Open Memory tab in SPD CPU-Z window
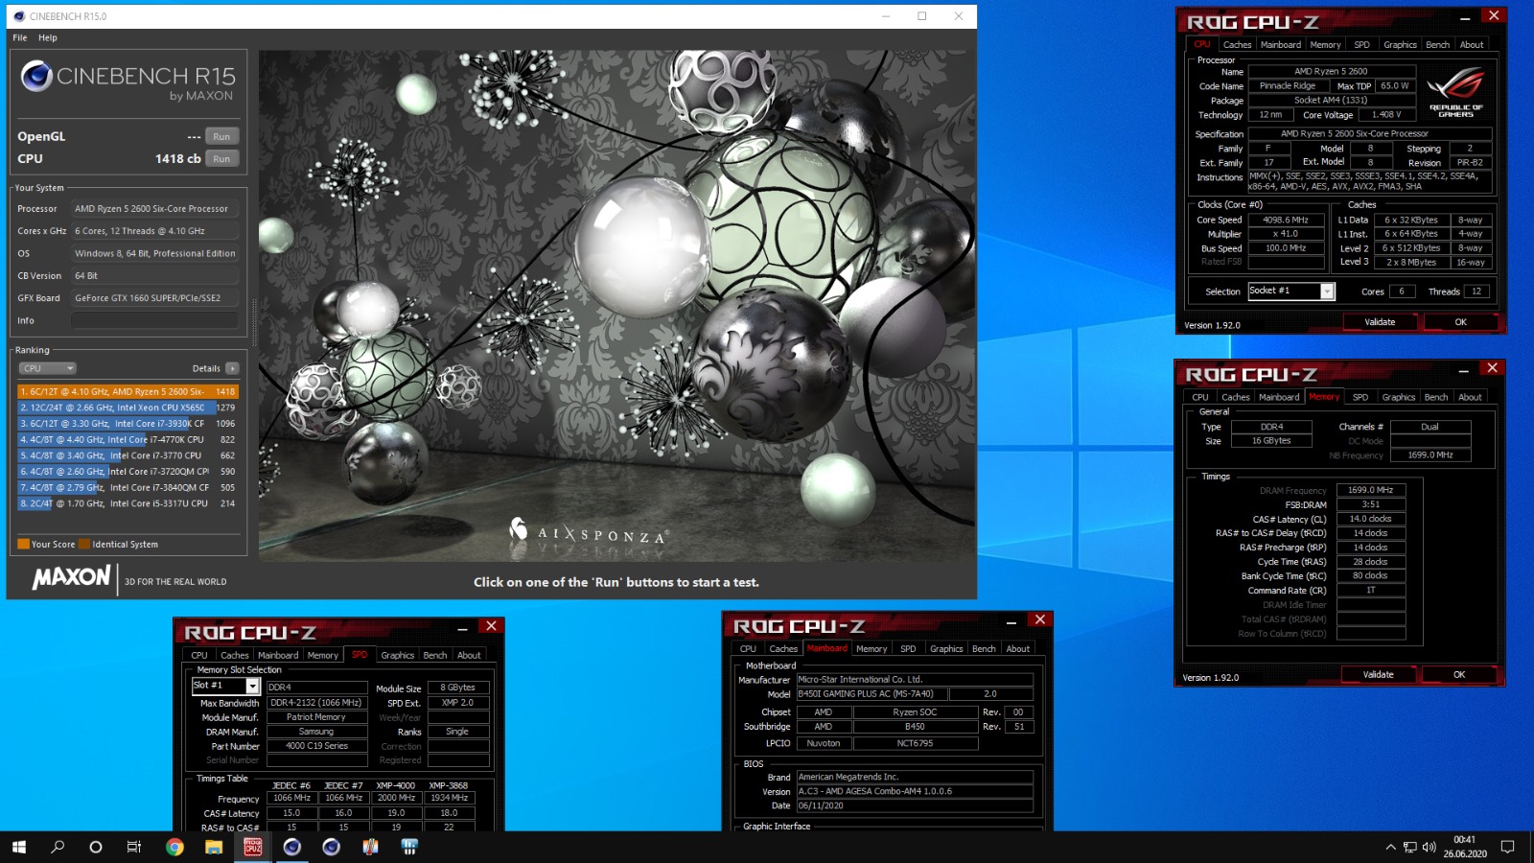Screen dimensions: 1534x863 point(322,655)
